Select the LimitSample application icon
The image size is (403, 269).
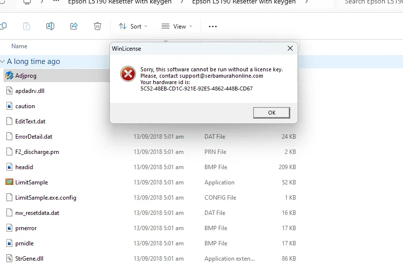click(9, 182)
